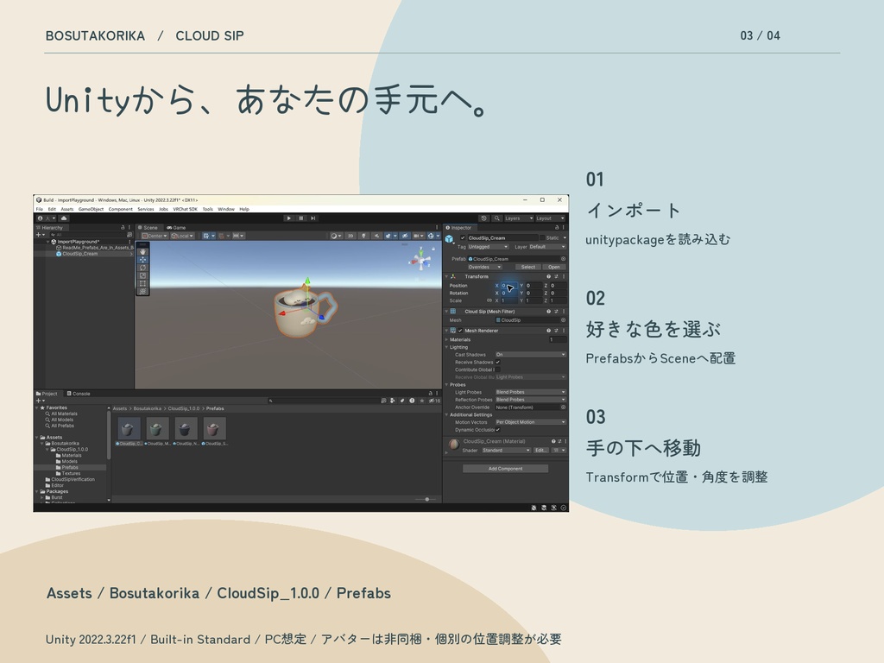Select the Hand (view) tool in Scene
This screenshot has height=663, width=884.
tap(142, 252)
